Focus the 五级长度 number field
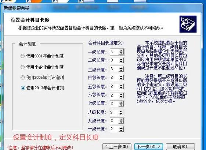Image resolution: width=206 pixels, height=150 pixels. pyautogui.click(x=114, y=86)
